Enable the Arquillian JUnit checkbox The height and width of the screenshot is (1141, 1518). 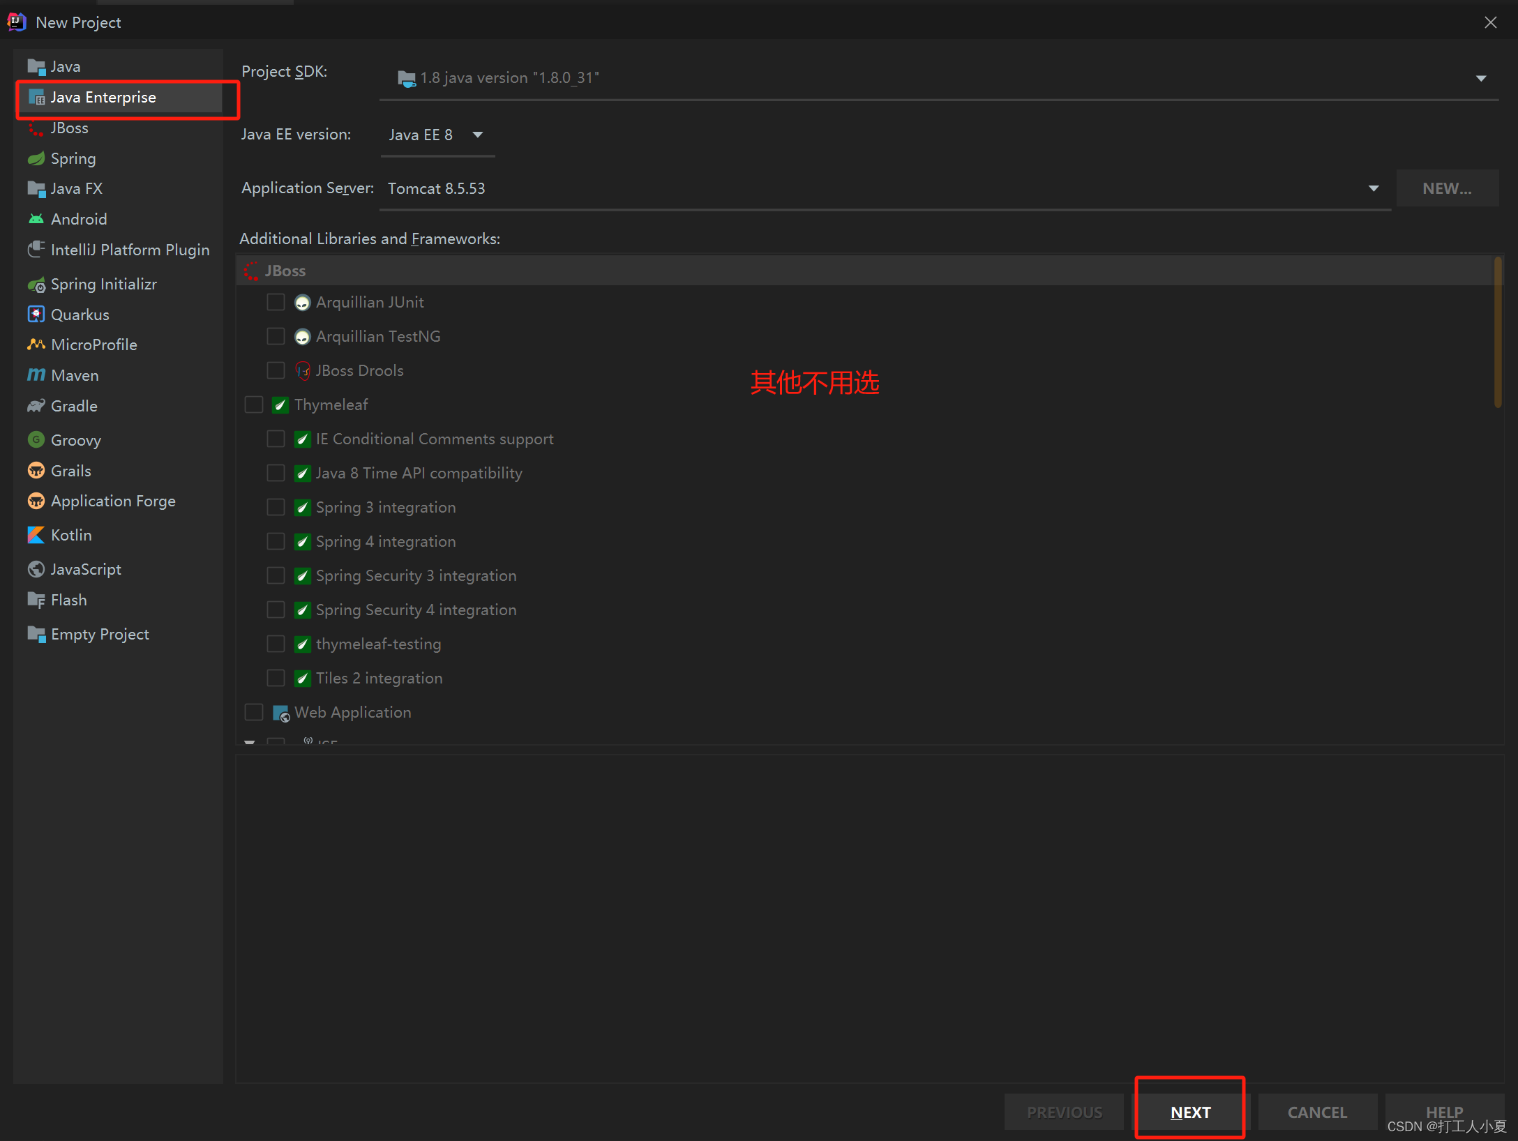[x=276, y=302]
